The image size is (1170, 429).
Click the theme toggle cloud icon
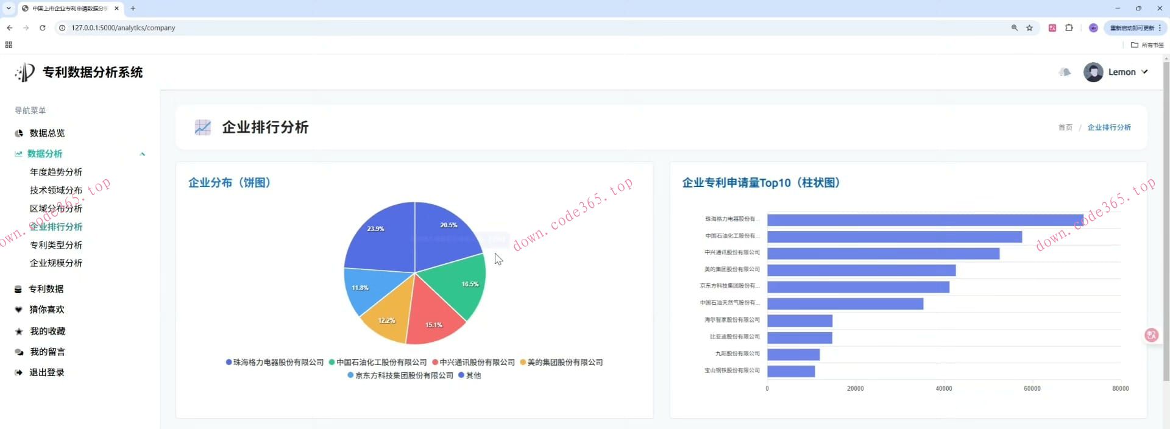(x=1065, y=72)
